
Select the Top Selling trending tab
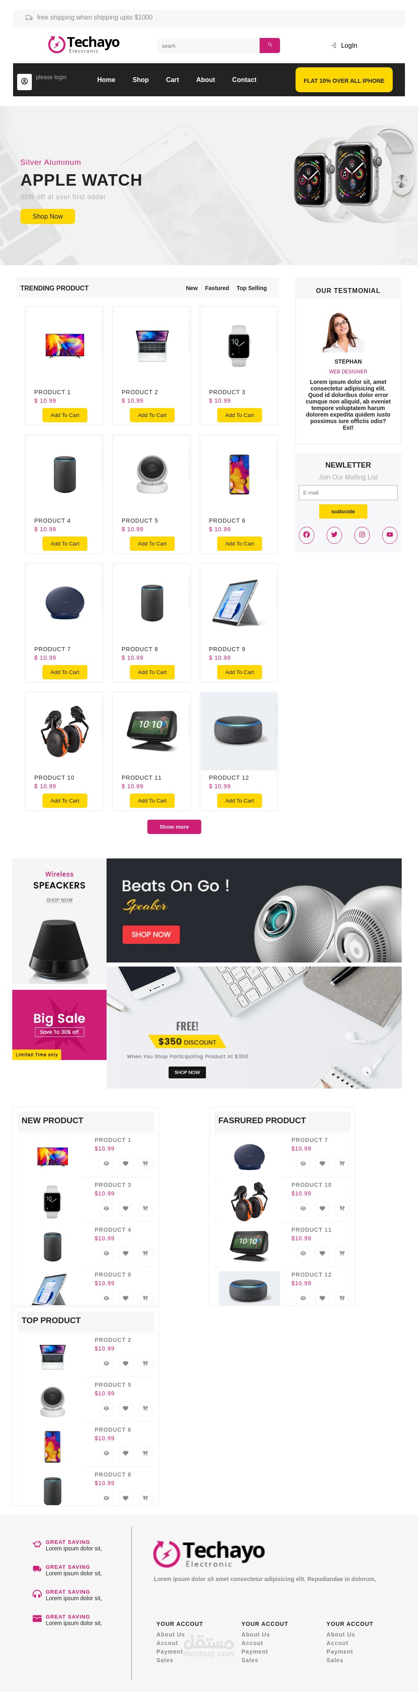pos(252,288)
